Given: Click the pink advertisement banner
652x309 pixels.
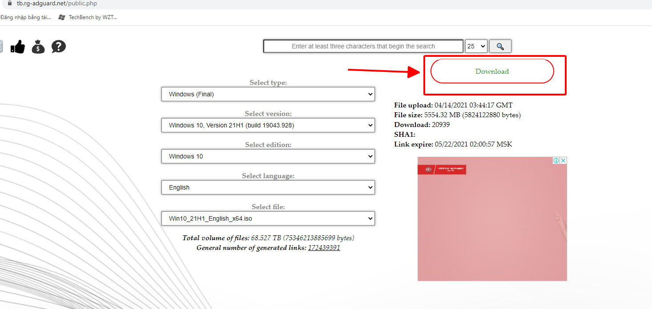Looking at the screenshot, I should coord(492,219).
